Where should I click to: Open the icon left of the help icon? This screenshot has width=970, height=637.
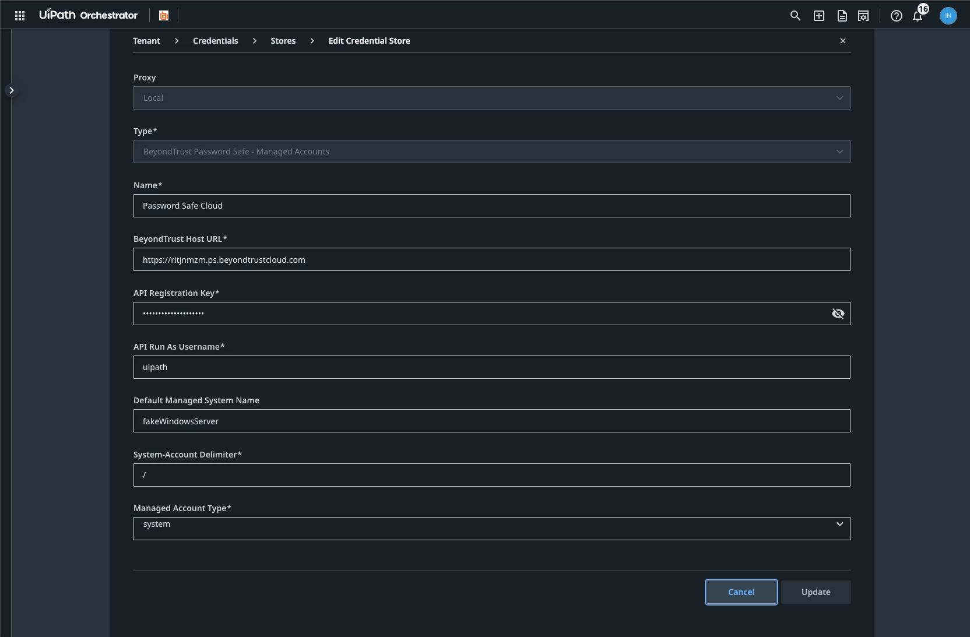[863, 16]
